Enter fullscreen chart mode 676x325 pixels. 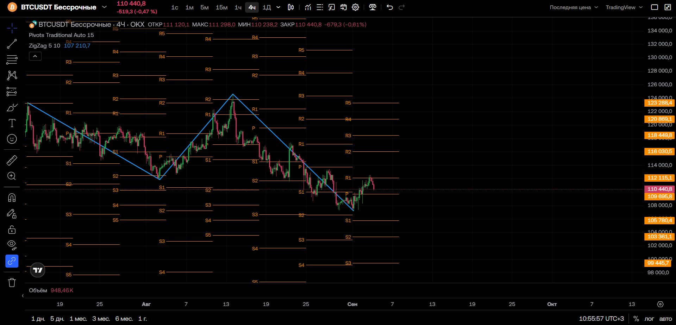point(668,7)
